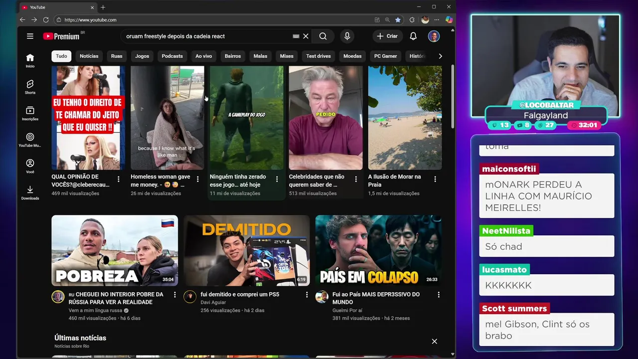Dismiss the Últimas notícias section
This screenshot has width=638, height=359.
pyautogui.click(x=435, y=342)
